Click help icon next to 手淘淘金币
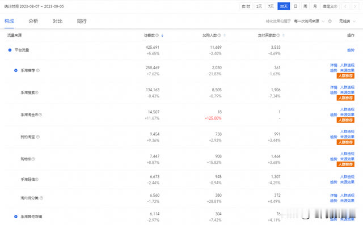Image resolution: width=363 pixels, height=225 pixels. point(40,114)
